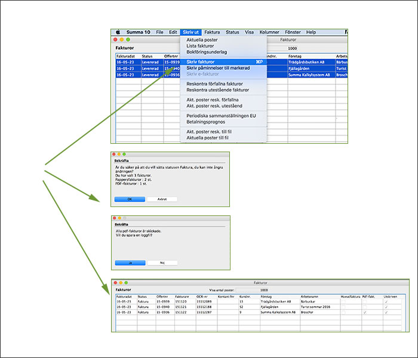
Task: Open the Edit menu
Action: pyautogui.click(x=173, y=32)
